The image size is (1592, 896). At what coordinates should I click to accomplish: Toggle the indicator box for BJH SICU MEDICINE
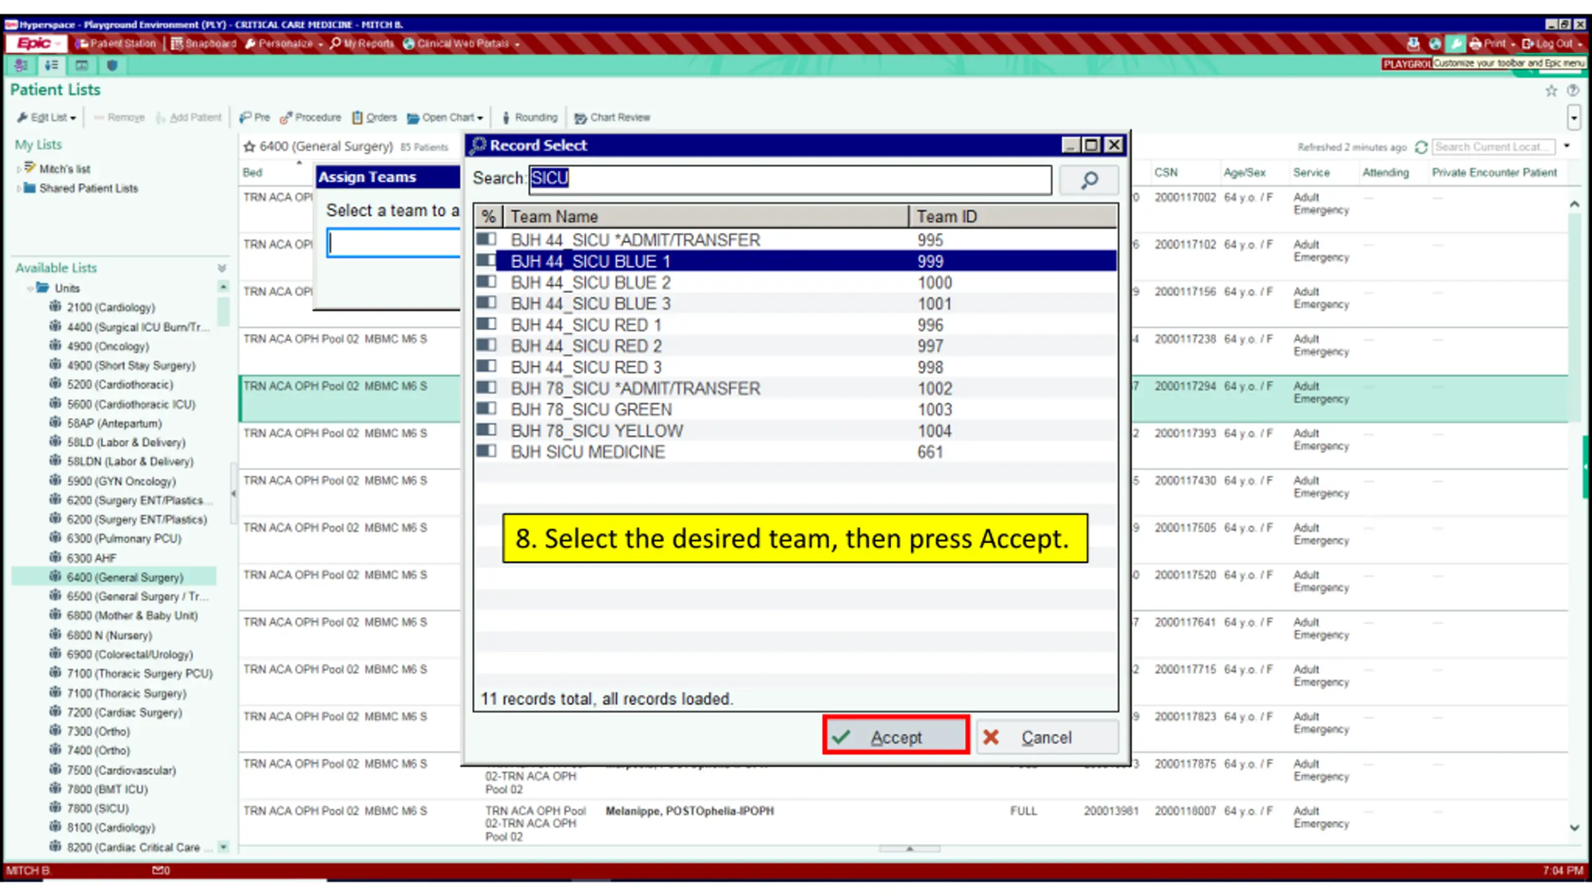(486, 451)
